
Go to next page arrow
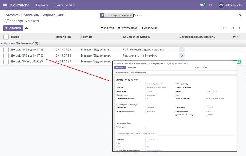(240, 28)
